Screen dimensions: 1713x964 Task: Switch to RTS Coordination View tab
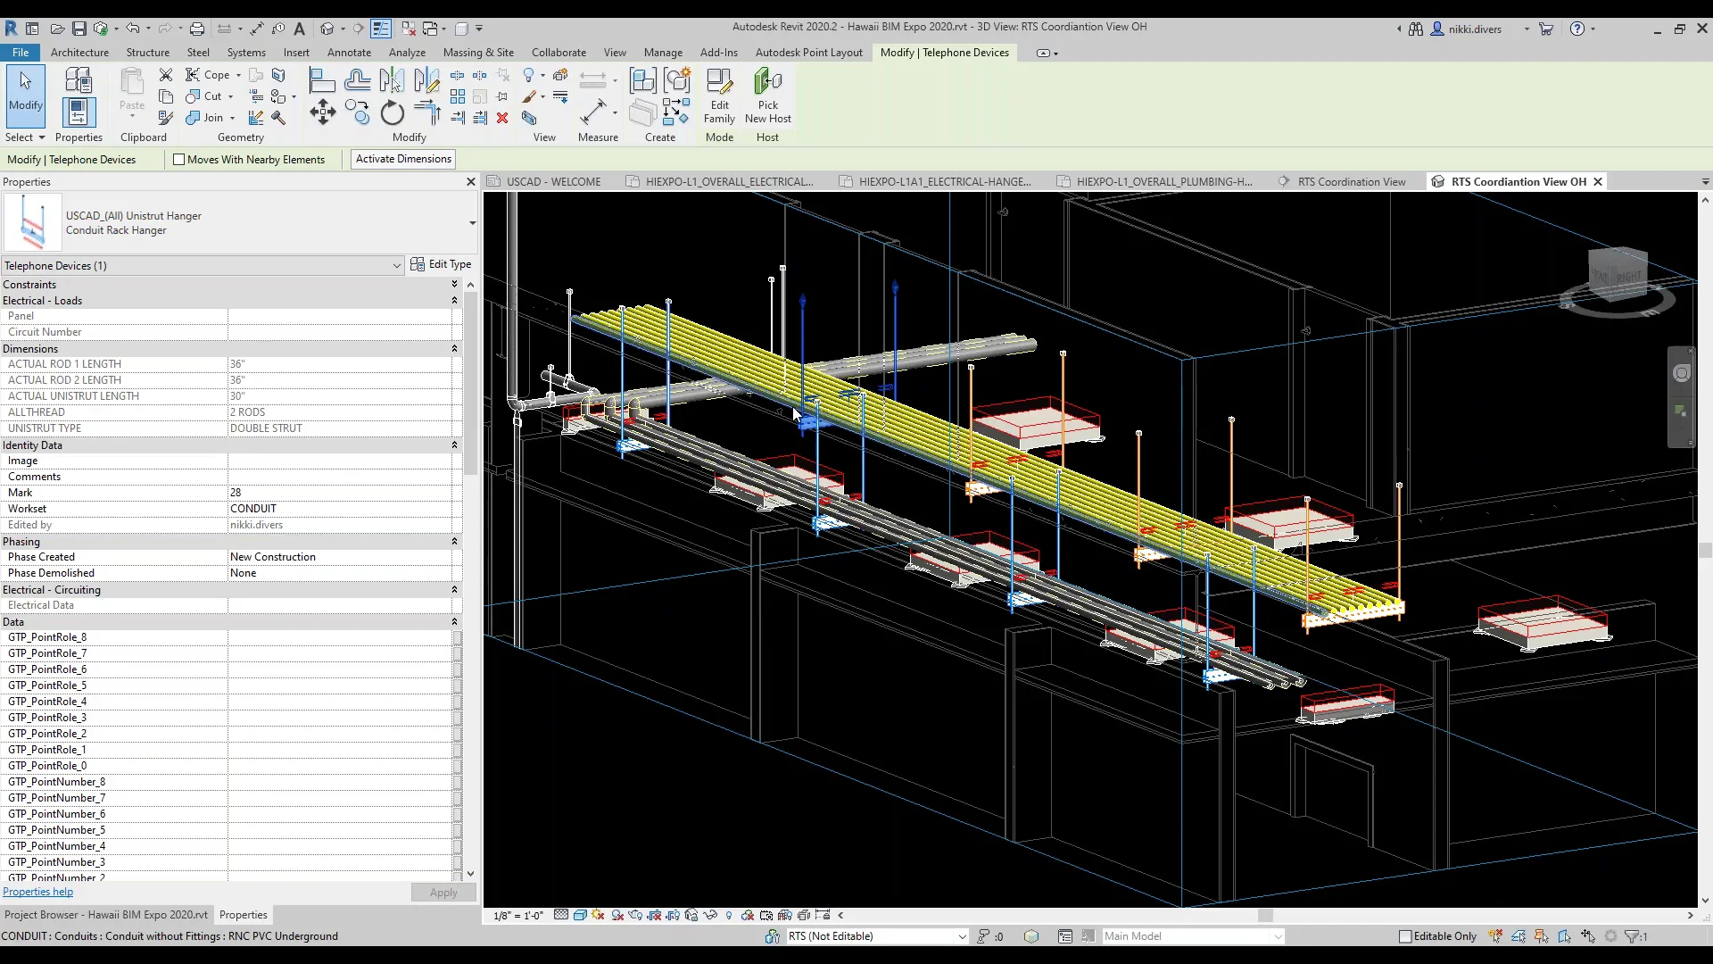(1351, 182)
